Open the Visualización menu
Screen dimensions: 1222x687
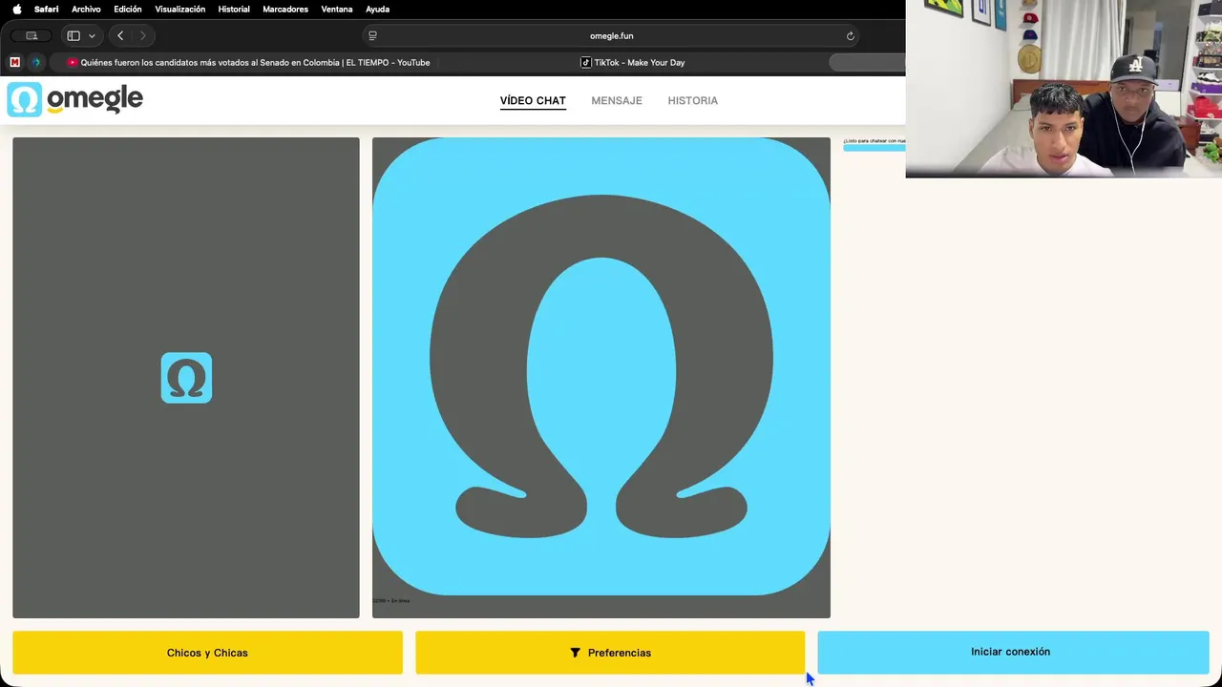(180, 9)
